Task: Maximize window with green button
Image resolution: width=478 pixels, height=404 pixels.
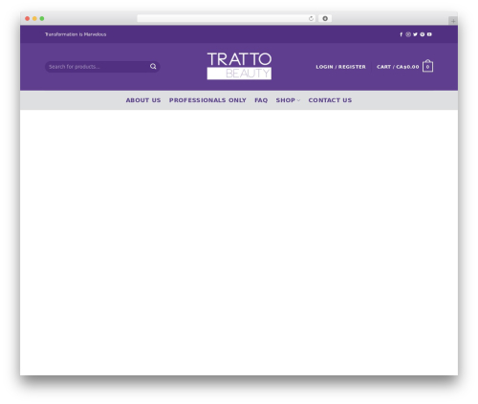Action: [x=42, y=18]
